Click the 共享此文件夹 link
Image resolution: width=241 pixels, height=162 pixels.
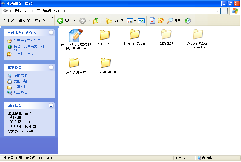(24, 54)
